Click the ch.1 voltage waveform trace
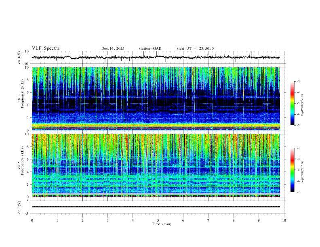This screenshot has width=320, height=247. pos(156,57)
